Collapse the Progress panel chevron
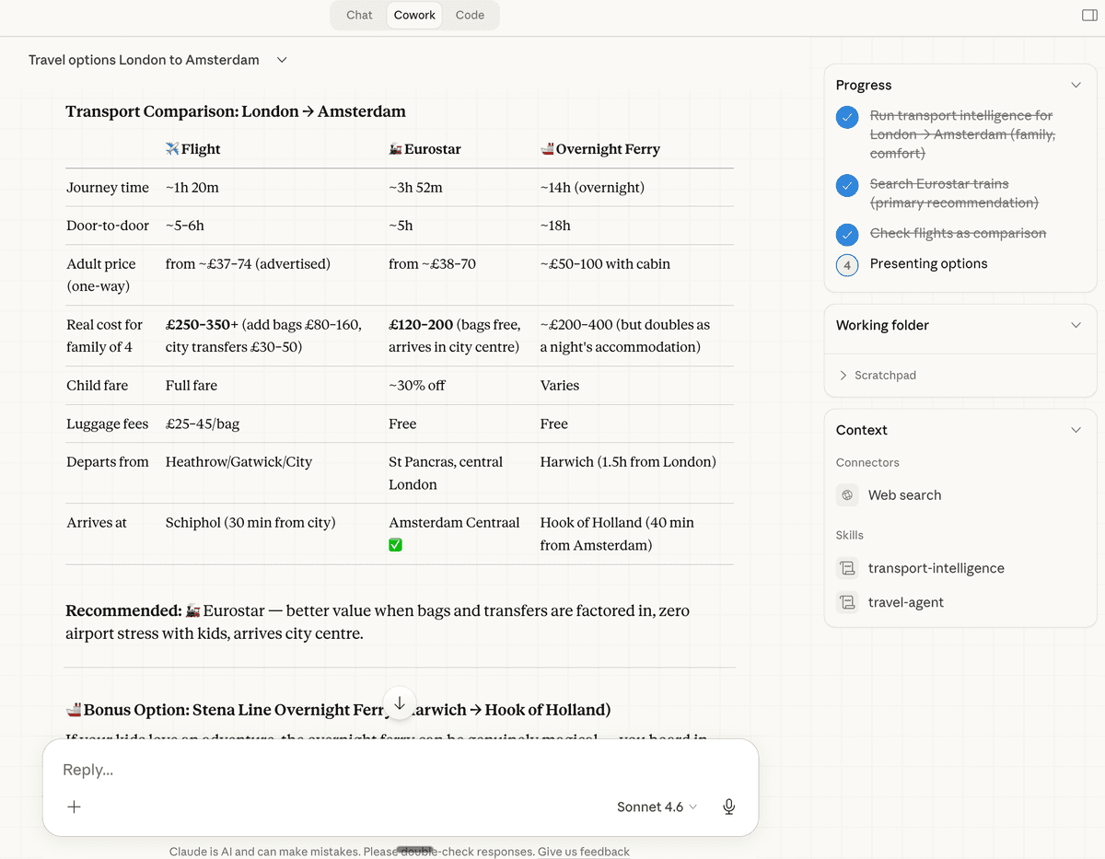This screenshot has width=1105, height=859. [1076, 85]
